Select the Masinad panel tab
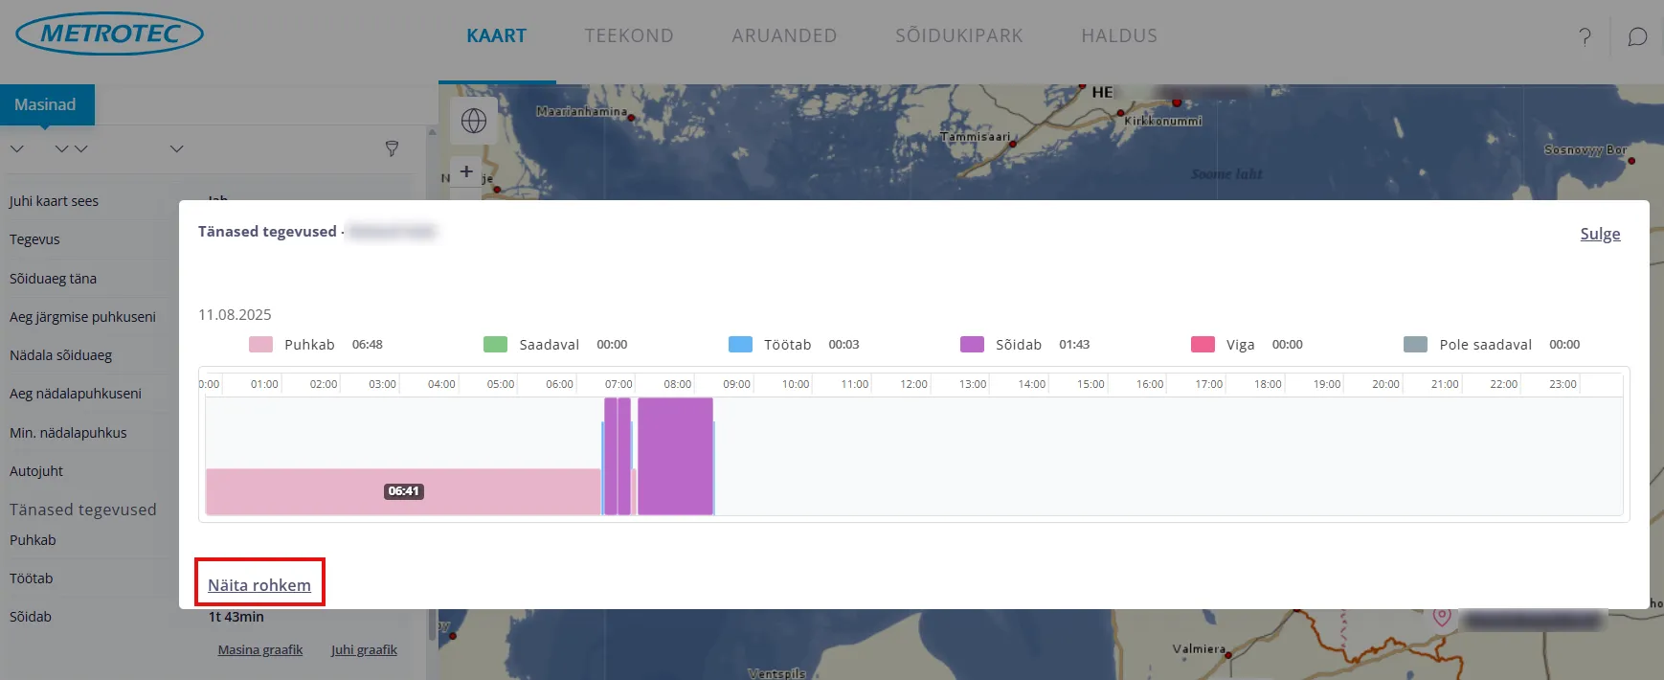The image size is (1664, 680). (x=46, y=104)
